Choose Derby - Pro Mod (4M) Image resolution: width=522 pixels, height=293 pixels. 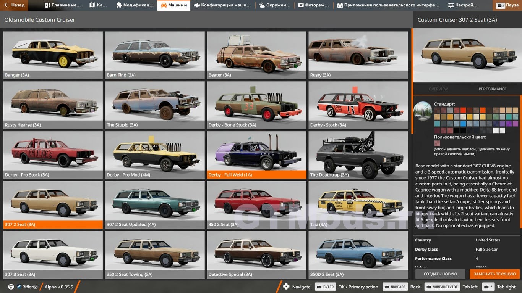pyautogui.click(x=155, y=155)
